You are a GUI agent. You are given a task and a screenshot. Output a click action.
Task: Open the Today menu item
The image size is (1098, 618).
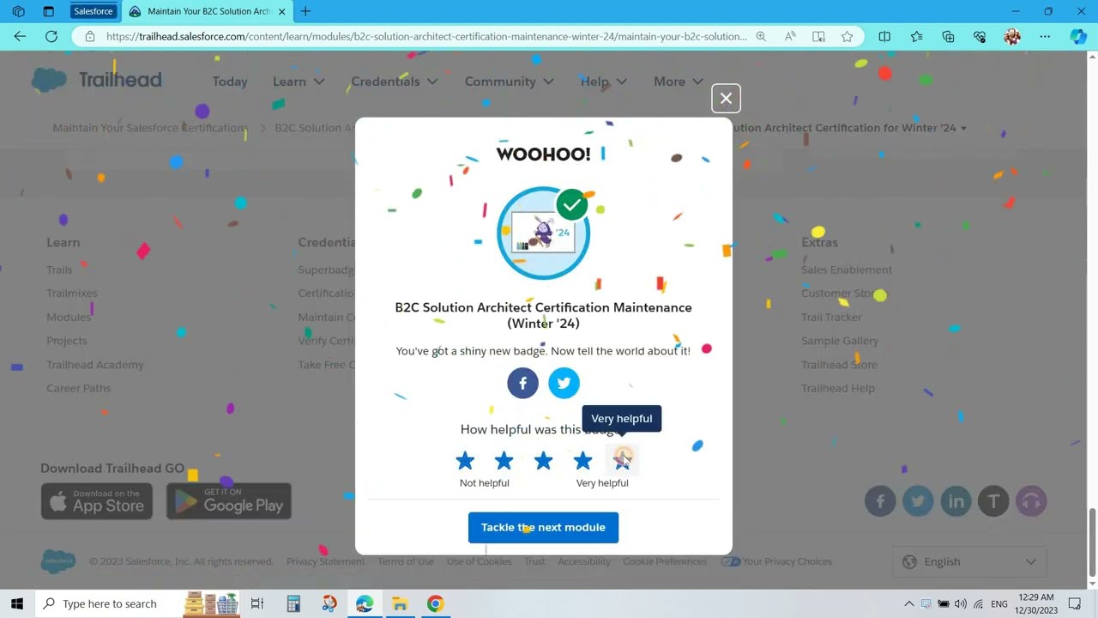[x=230, y=82]
